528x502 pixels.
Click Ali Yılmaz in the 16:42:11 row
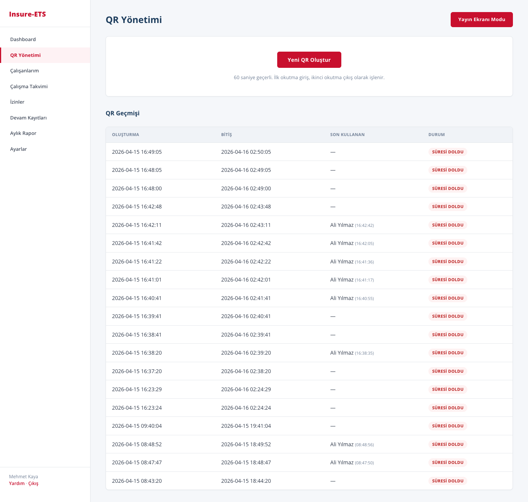pos(342,225)
